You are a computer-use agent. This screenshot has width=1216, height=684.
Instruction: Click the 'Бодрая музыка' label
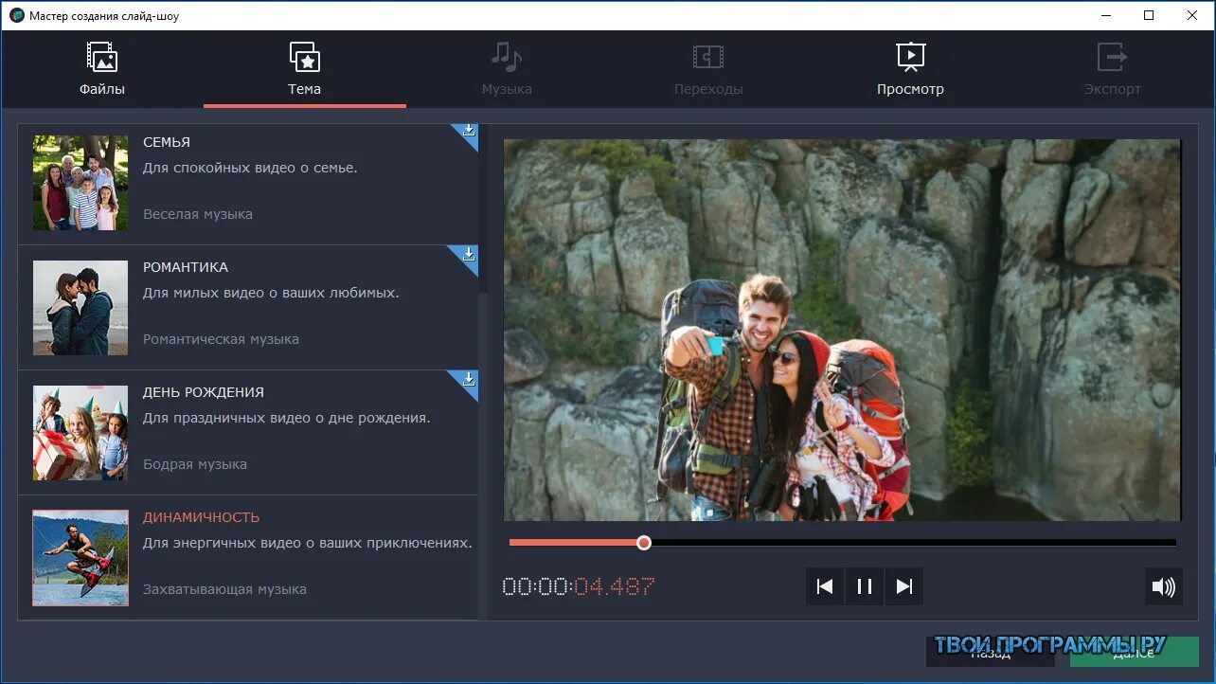click(x=195, y=464)
